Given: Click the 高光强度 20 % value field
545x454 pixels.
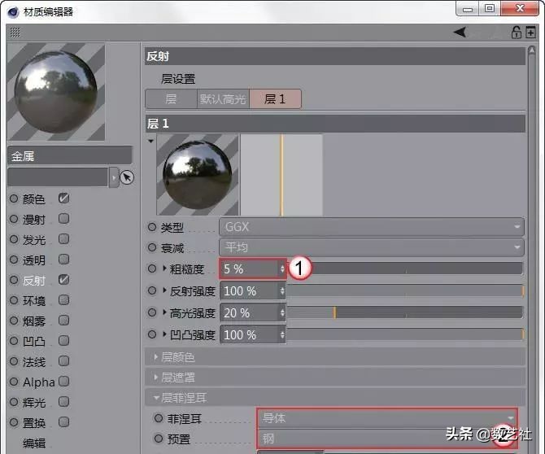Looking at the screenshot, I should coord(249,313).
